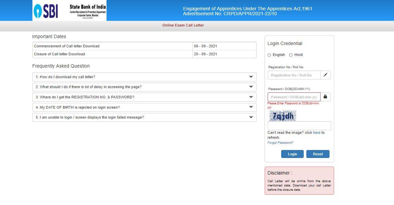Select the Hindi language radio button

[x=291, y=55]
